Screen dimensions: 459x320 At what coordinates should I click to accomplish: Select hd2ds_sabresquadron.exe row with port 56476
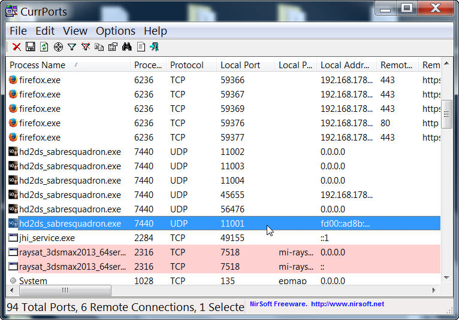coord(224,209)
